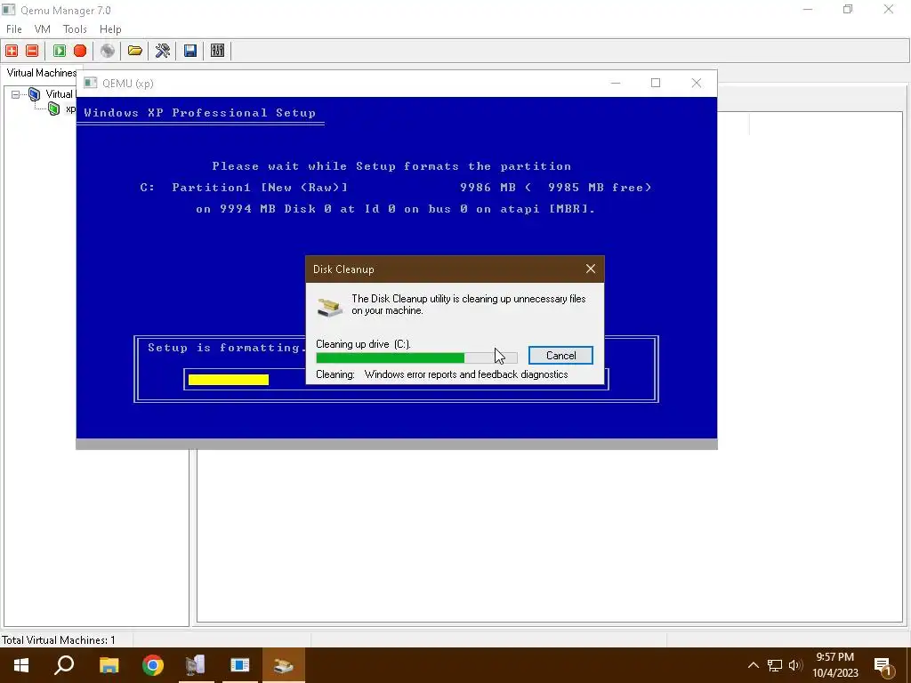
Task: Select the xp virtual machine tree item
Action: (x=70, y=108)
